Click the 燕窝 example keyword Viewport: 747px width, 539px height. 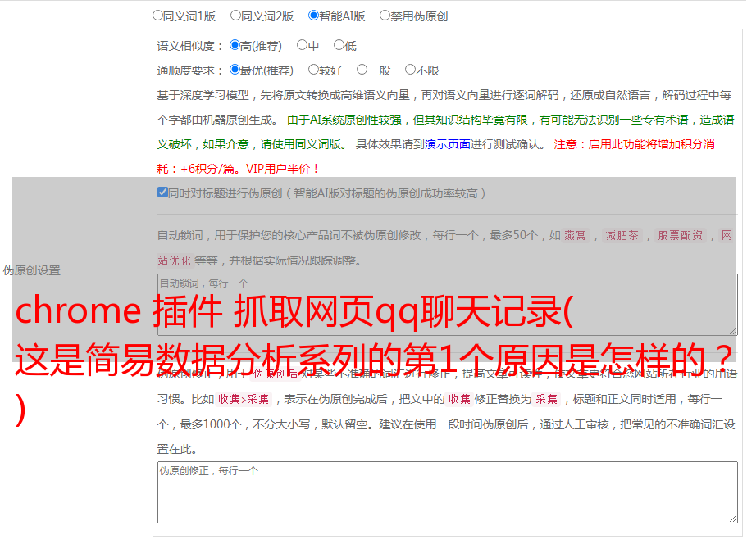point(575,235)
